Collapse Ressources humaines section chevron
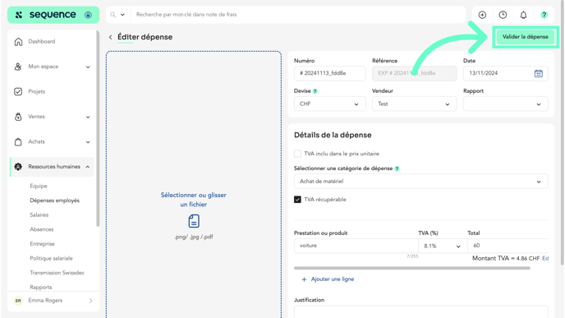The image size is (565, 318). point(88,167)
